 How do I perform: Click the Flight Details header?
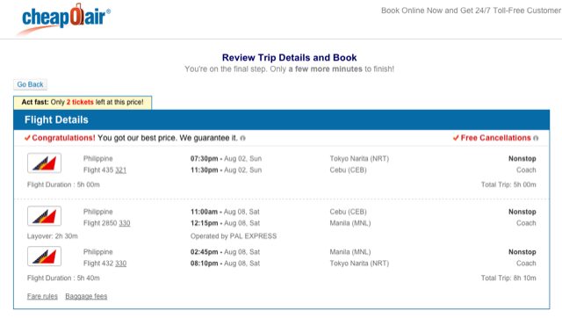coord(56,119)
